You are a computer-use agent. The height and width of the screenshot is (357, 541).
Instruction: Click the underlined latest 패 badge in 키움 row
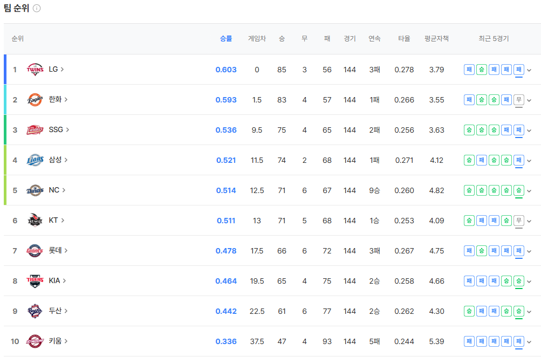coord(518,341)
